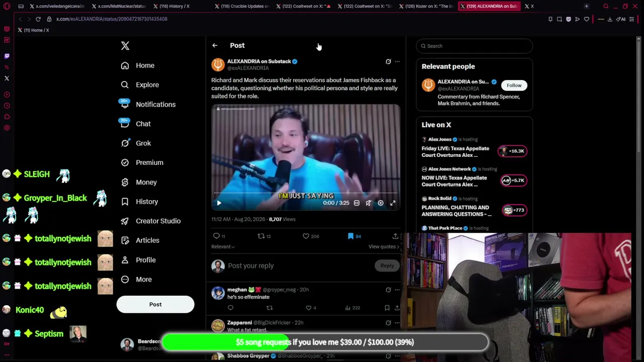Open video settings gear
The height and width of the screenshot is (362, 644).
coord(381,203)
